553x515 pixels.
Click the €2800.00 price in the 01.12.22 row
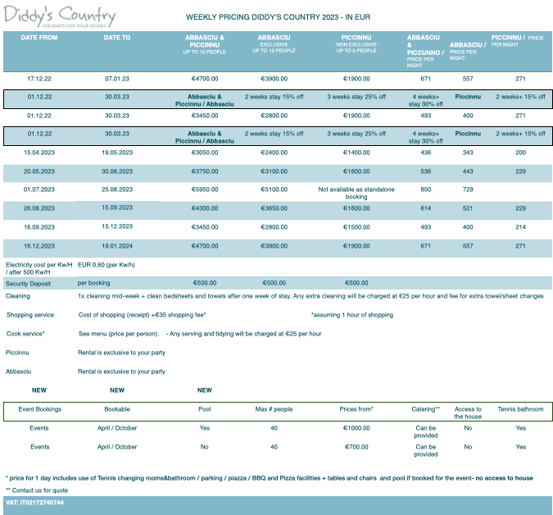point(274,116)
